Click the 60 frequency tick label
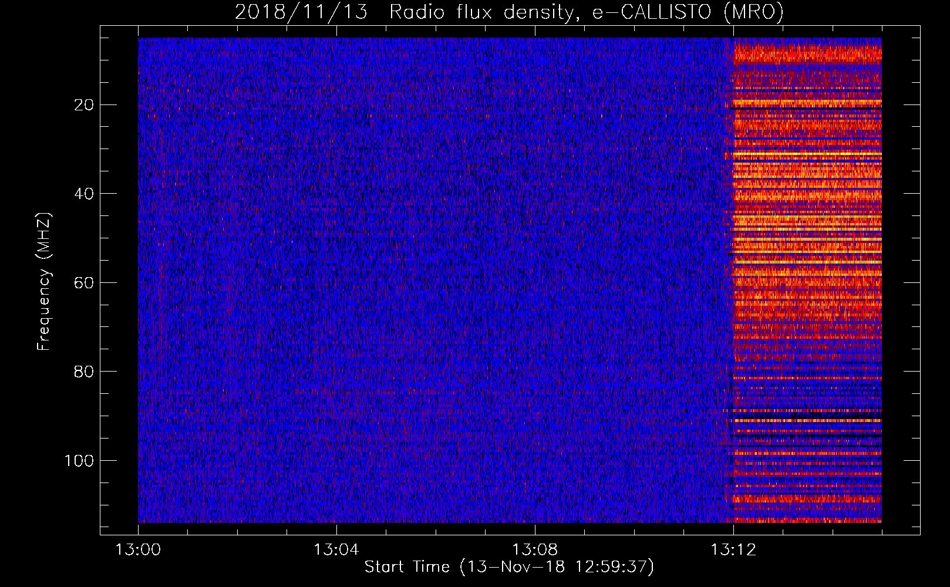Screen dimensions: 950x587 tap(84, 283)
